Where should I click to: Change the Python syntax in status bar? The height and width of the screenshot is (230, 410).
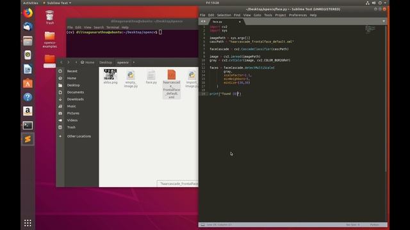(x=374, y=224)
